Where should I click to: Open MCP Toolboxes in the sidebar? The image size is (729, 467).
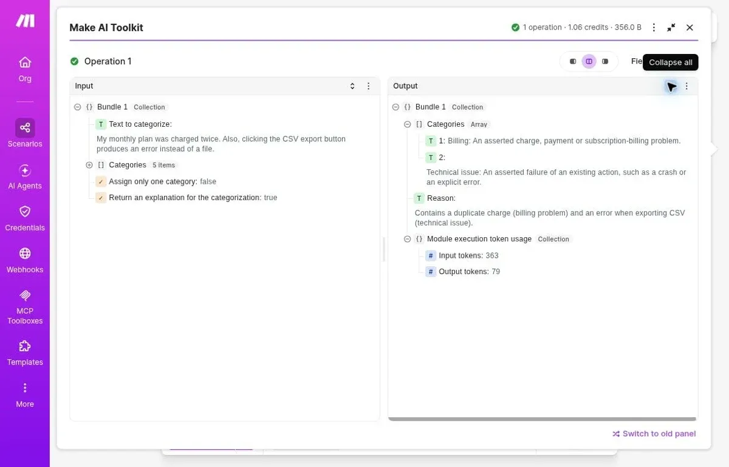25,306
